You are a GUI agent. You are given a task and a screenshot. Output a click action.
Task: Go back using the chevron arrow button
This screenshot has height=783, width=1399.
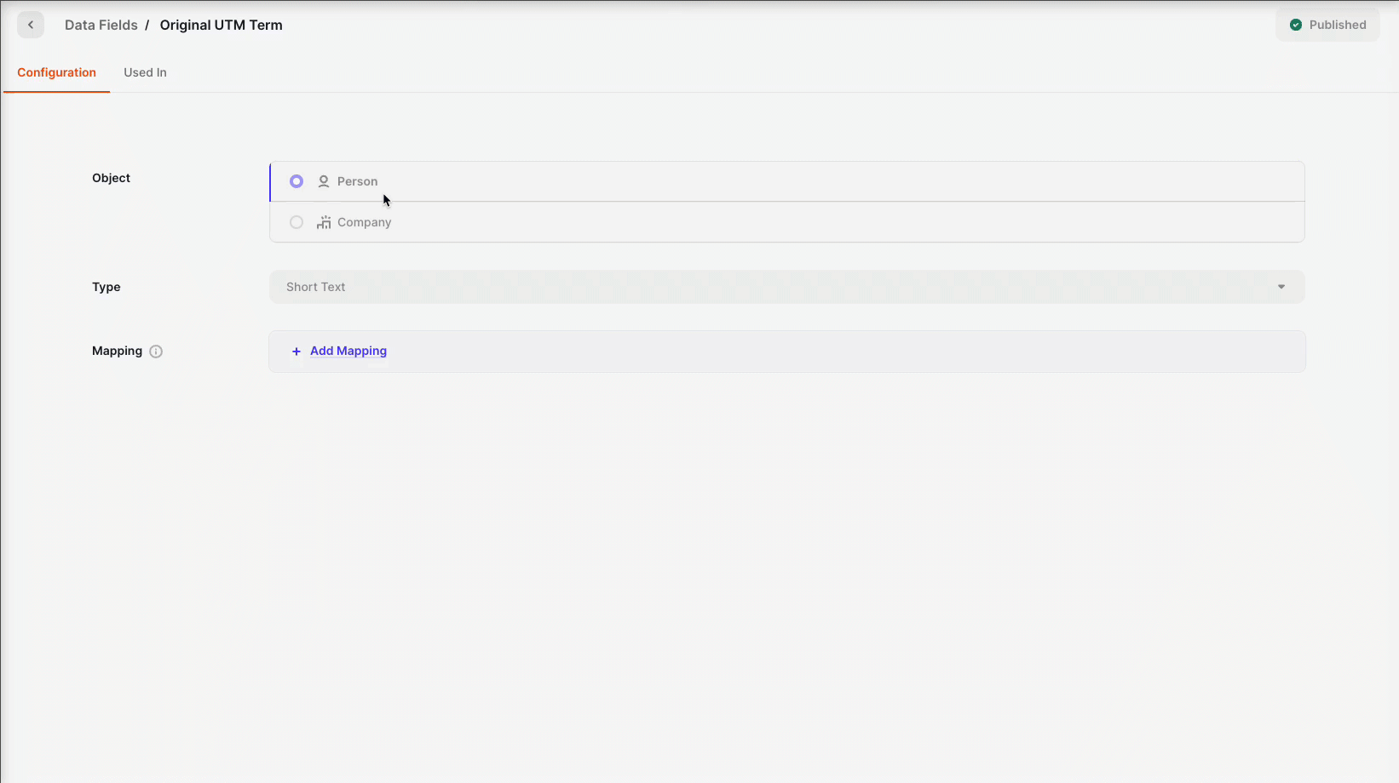31,25
